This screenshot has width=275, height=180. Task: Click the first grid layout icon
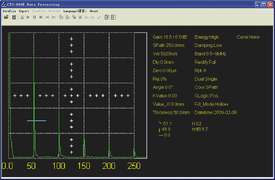[x=107, y=17]
